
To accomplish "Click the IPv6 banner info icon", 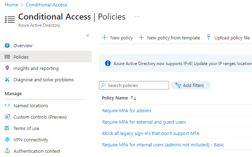I will (x=108, y=63).
